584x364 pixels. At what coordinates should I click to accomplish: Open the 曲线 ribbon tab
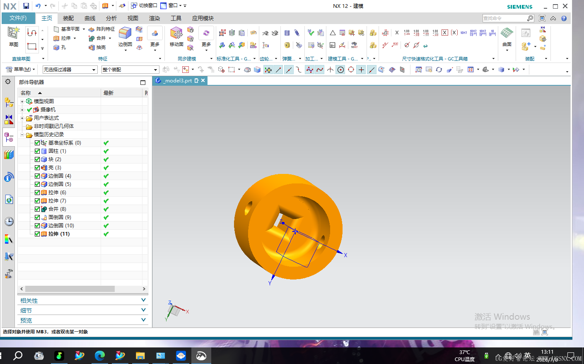(90, 18)
